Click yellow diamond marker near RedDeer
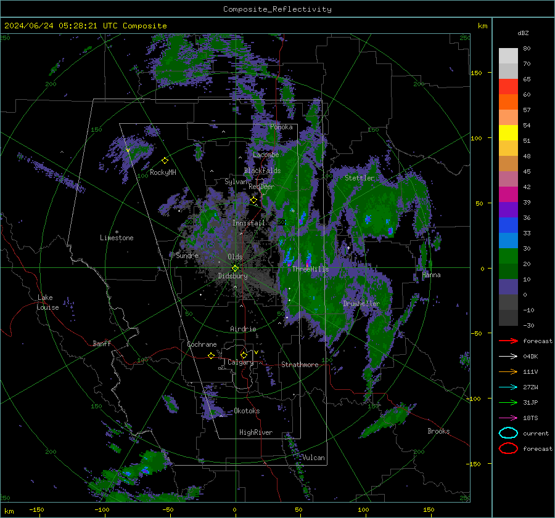The width and height of the screenshot is (555, 518). point(253,200)
